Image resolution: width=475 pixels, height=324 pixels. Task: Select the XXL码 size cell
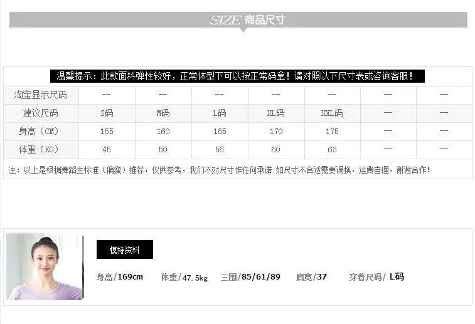(x=333, y=113)
